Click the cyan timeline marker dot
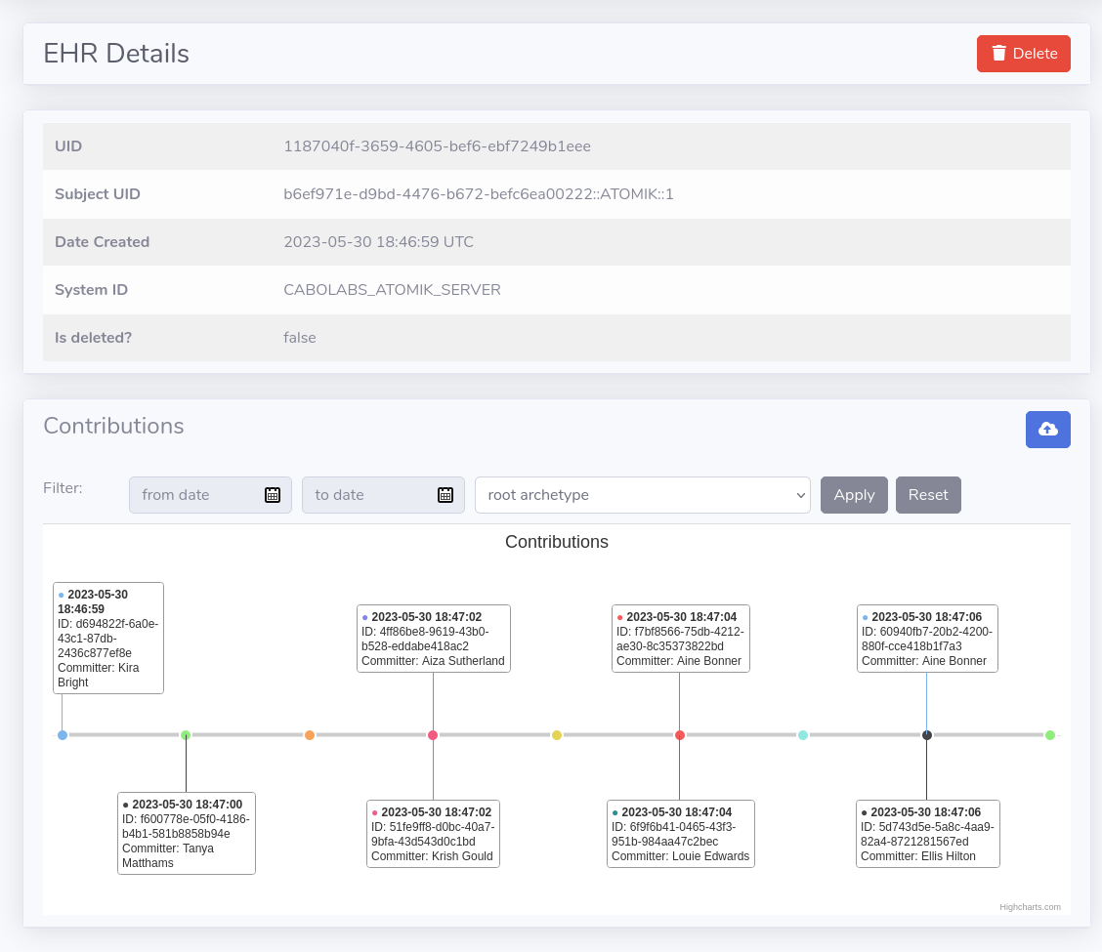This screenshot has width=1102, height=952. click(803, 735)
